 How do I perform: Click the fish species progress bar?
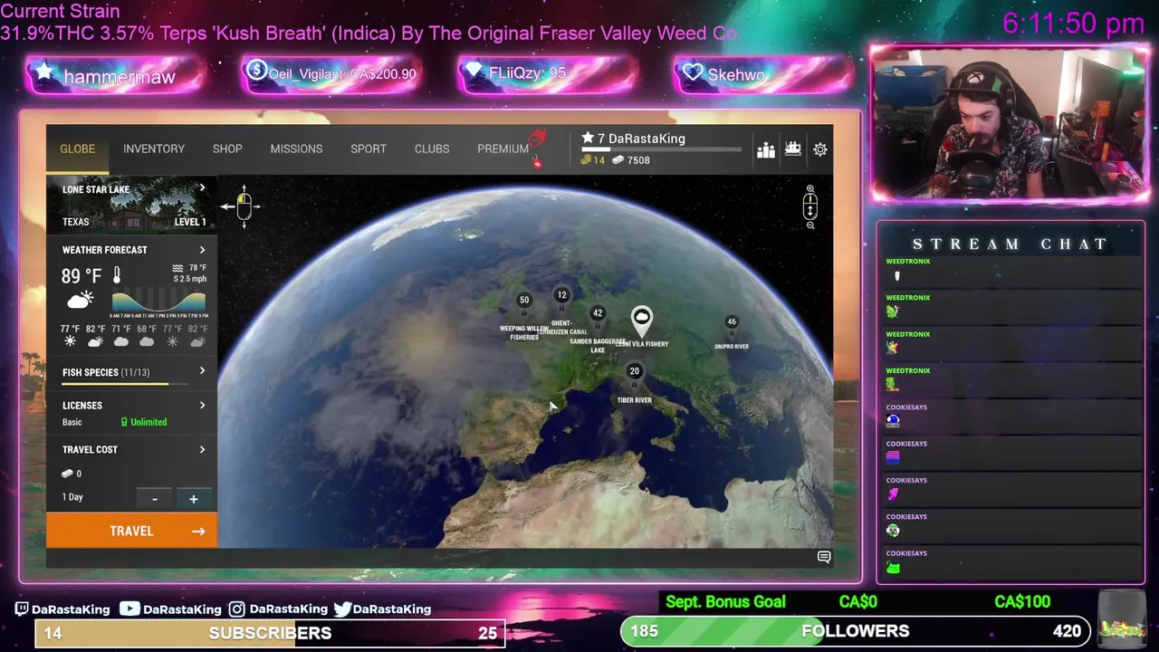tap(125, 384)
